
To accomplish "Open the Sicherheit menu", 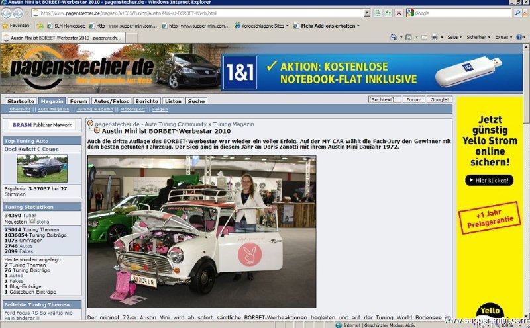I will tap(478, 37).
